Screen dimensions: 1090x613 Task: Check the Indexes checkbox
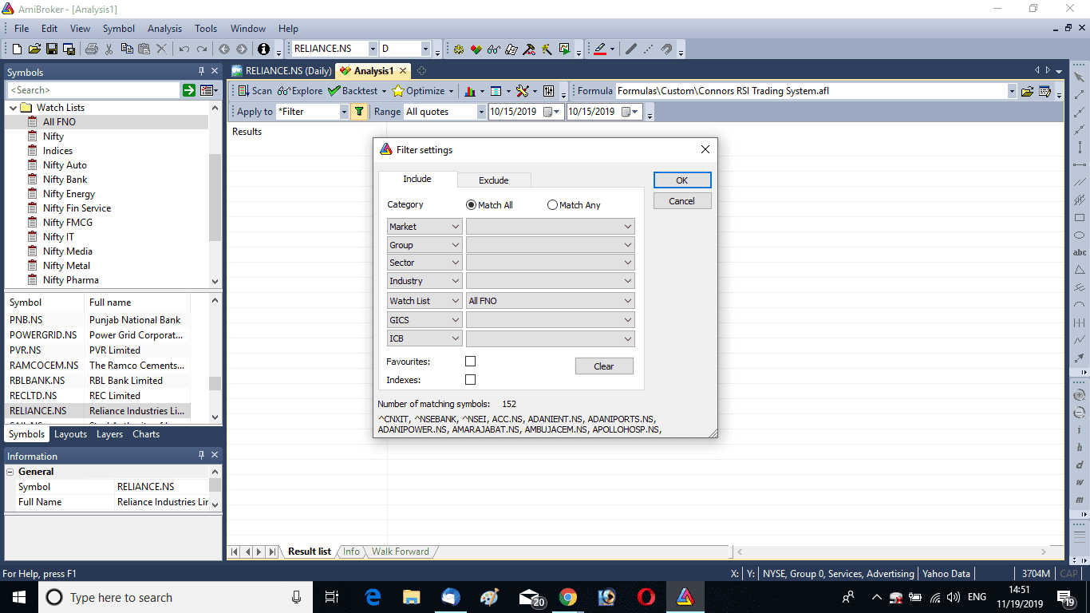coord(470,380)
